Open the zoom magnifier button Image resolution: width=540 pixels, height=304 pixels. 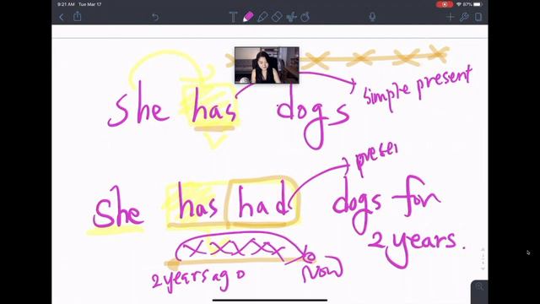point(479,287)
